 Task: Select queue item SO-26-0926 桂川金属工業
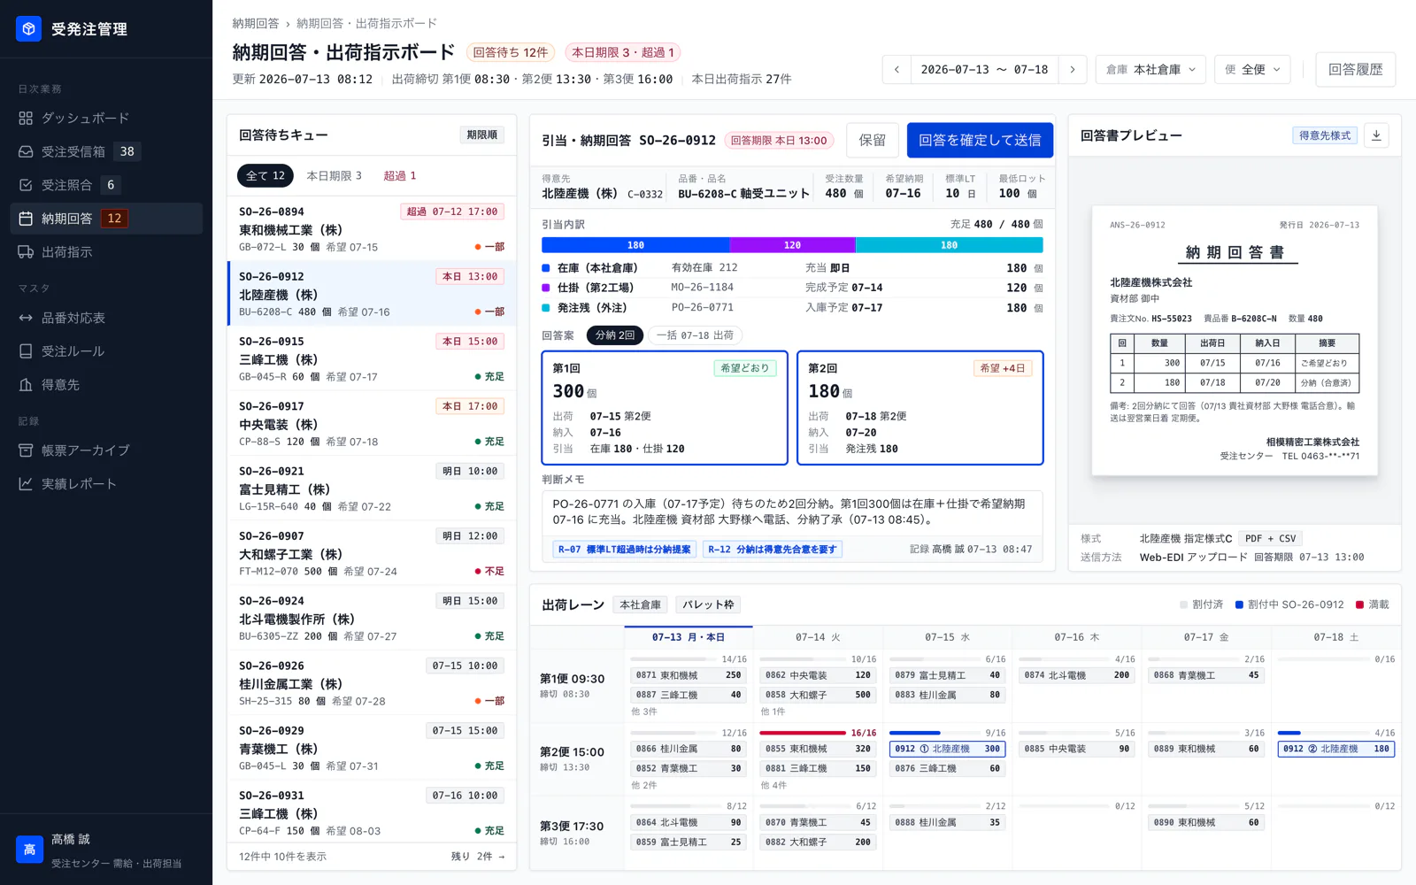pyautogui.click(x=372, y=682)
